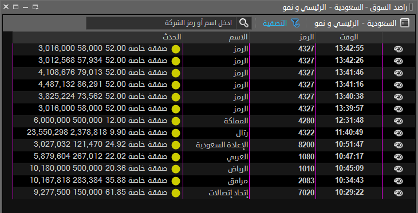418x213 pixels.
Task: Minimize the راصد السوق window
Action: click(25, 7)
